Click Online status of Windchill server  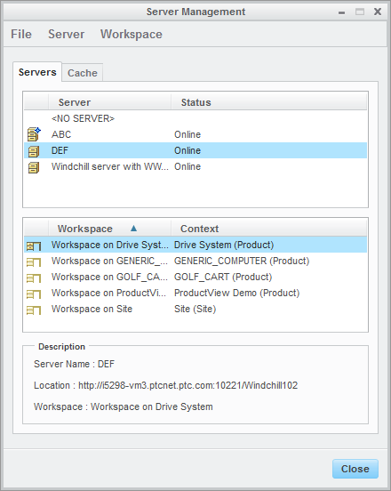188,166
